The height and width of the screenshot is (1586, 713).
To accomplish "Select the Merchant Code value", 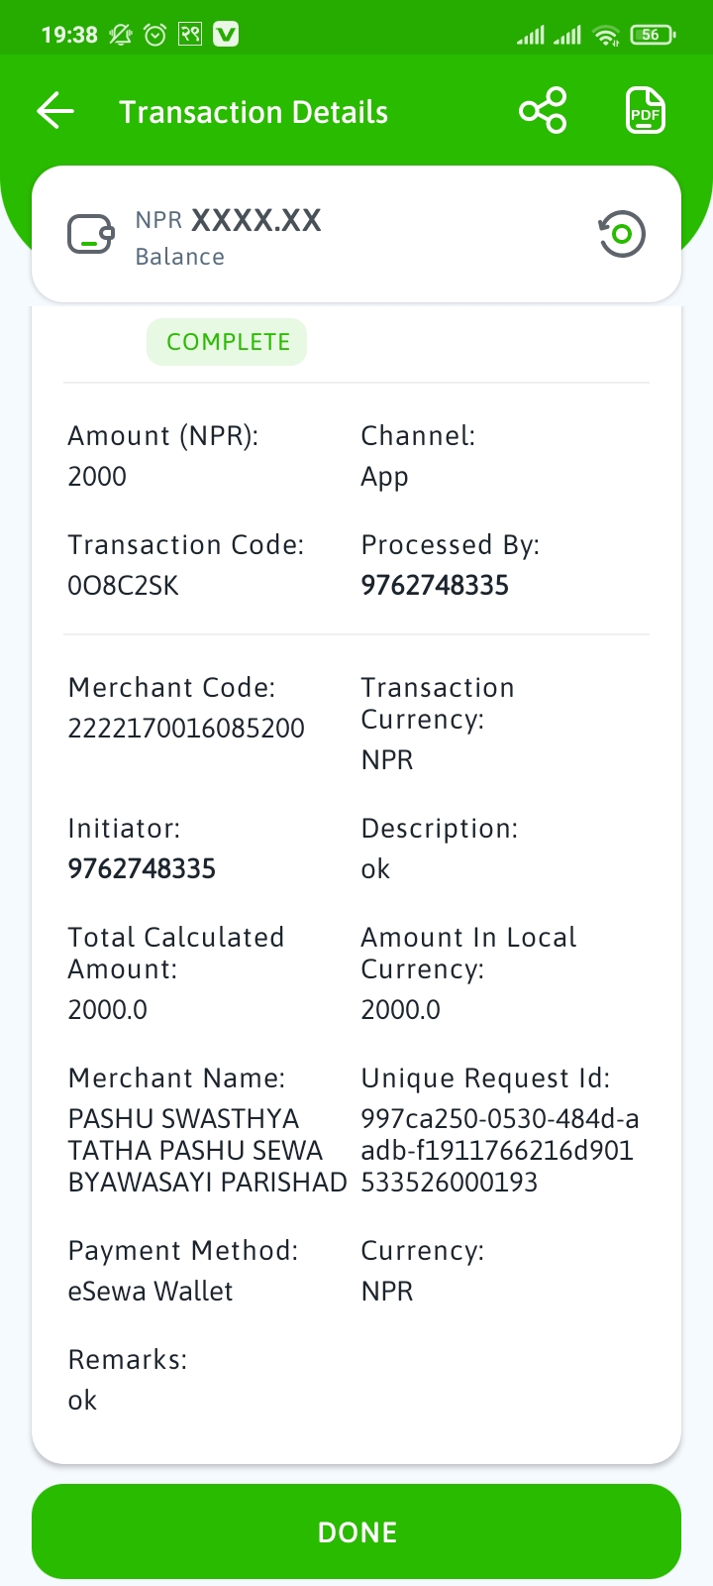I will pos(186,729).
